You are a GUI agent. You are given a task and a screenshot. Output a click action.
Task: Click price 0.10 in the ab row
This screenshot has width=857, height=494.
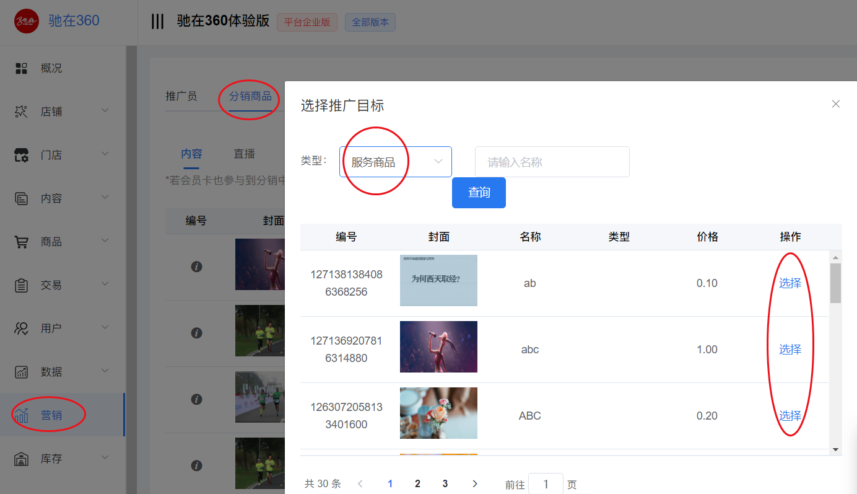click(x=707, y=283)
